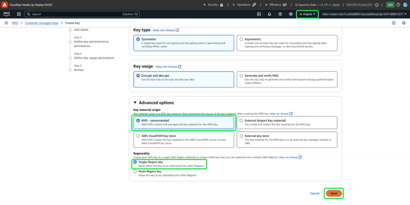This screenshot has width=410, height=205.
Task: Focus the AWS Search field
Action: tap(82, 14)
